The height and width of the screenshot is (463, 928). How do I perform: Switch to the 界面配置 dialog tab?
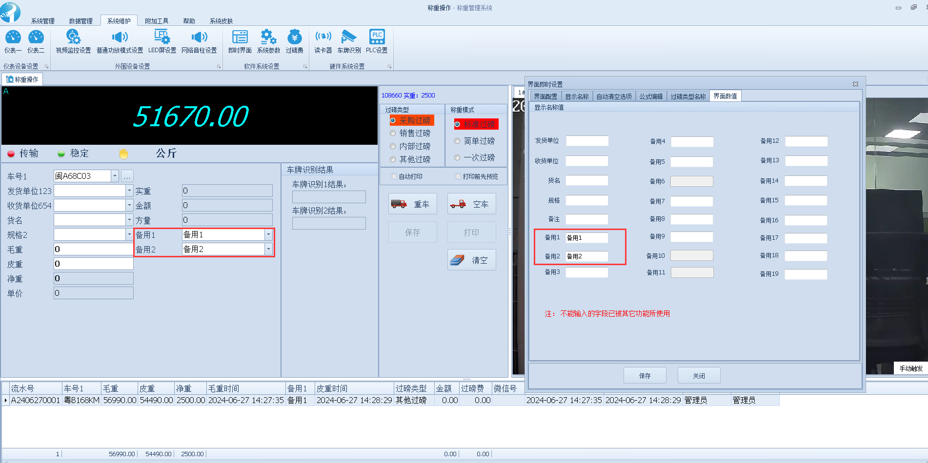545,96
